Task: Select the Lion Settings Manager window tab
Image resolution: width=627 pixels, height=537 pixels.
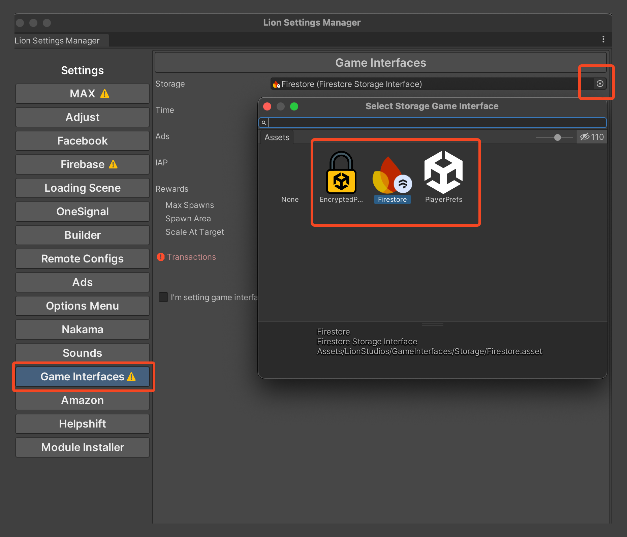Action: (x=57, y=41)
